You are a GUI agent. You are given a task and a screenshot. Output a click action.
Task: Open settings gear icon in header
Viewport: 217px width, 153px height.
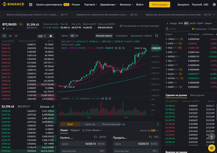pos(214,5)
